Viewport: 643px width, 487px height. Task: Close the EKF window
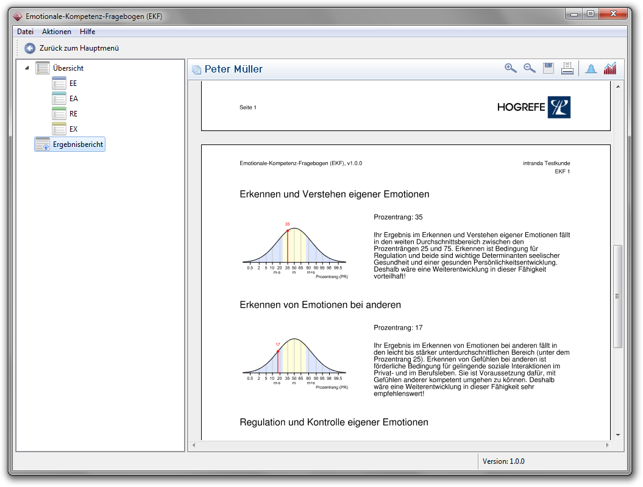tap(613, 14)
